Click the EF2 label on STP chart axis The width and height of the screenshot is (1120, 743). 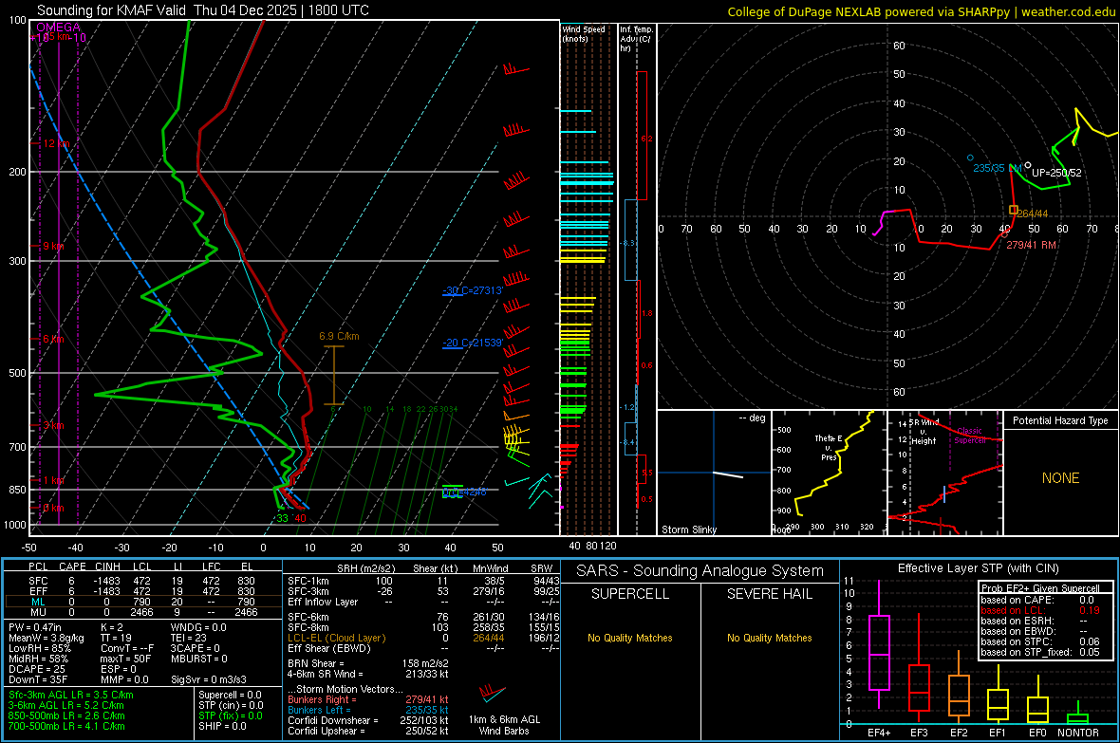click(959, 733)
